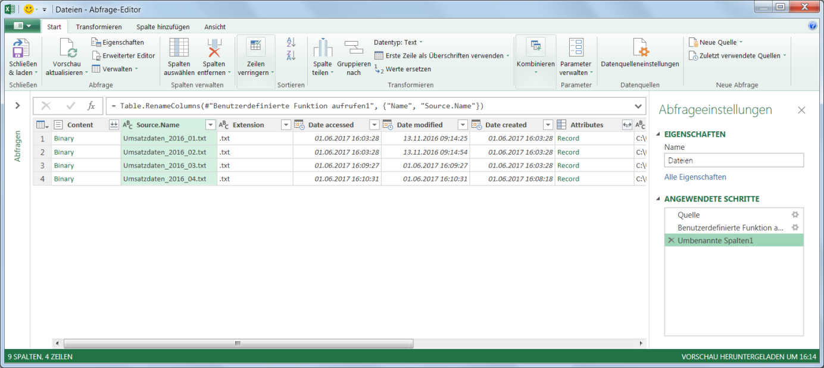Click the ABC type icon of Source.Name

point(127,125)
